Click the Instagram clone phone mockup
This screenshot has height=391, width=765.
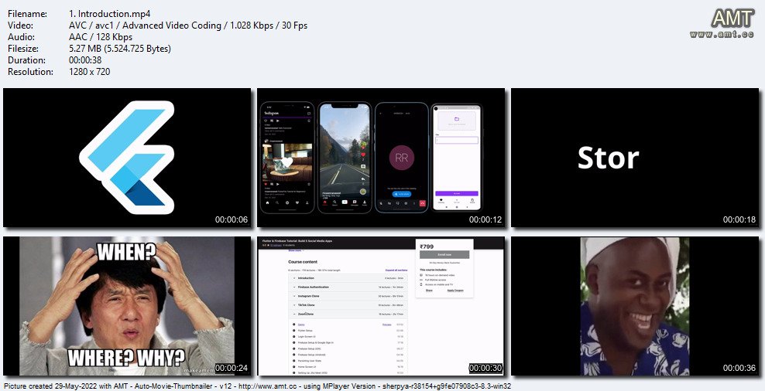(286, 158)
